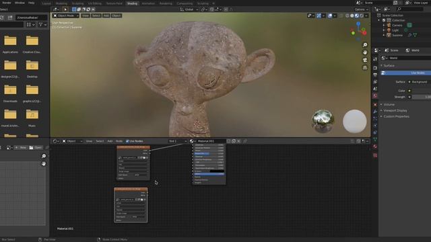This screenshot has width=431, height=242.
Task: Expand the Light item in outliner
Action: click(384, 30)
